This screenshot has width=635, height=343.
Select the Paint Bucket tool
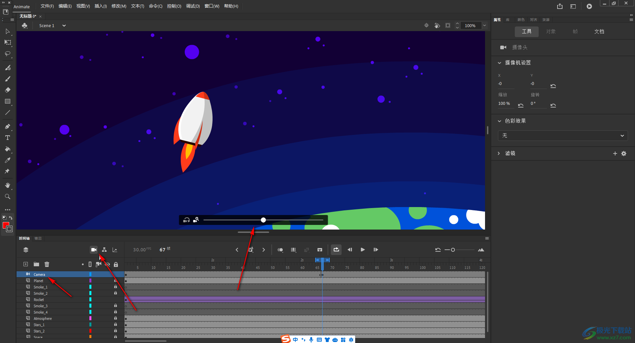click(8, 149)
